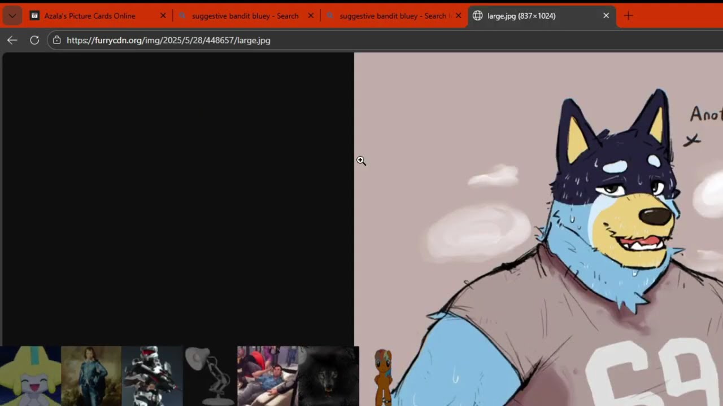Select the orange pony figure thumbnail
723x406 pixels.
coord(384,376)
